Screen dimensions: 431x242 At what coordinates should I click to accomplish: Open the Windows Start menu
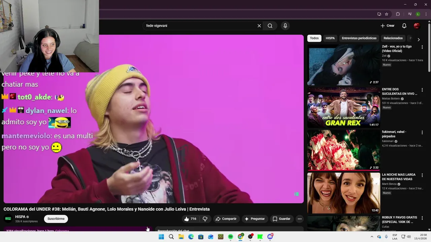click(161, 237)
